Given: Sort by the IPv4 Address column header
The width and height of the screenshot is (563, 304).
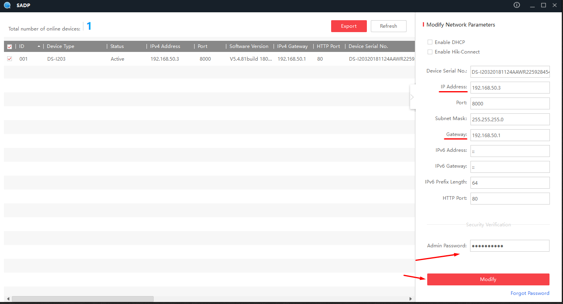Looking at the screenshot, I should tap(165, 46).
